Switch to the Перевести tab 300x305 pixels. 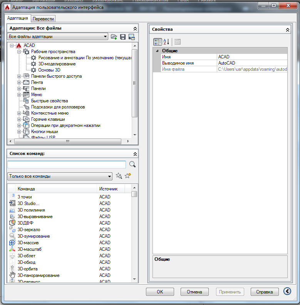[x=43, y=19]
